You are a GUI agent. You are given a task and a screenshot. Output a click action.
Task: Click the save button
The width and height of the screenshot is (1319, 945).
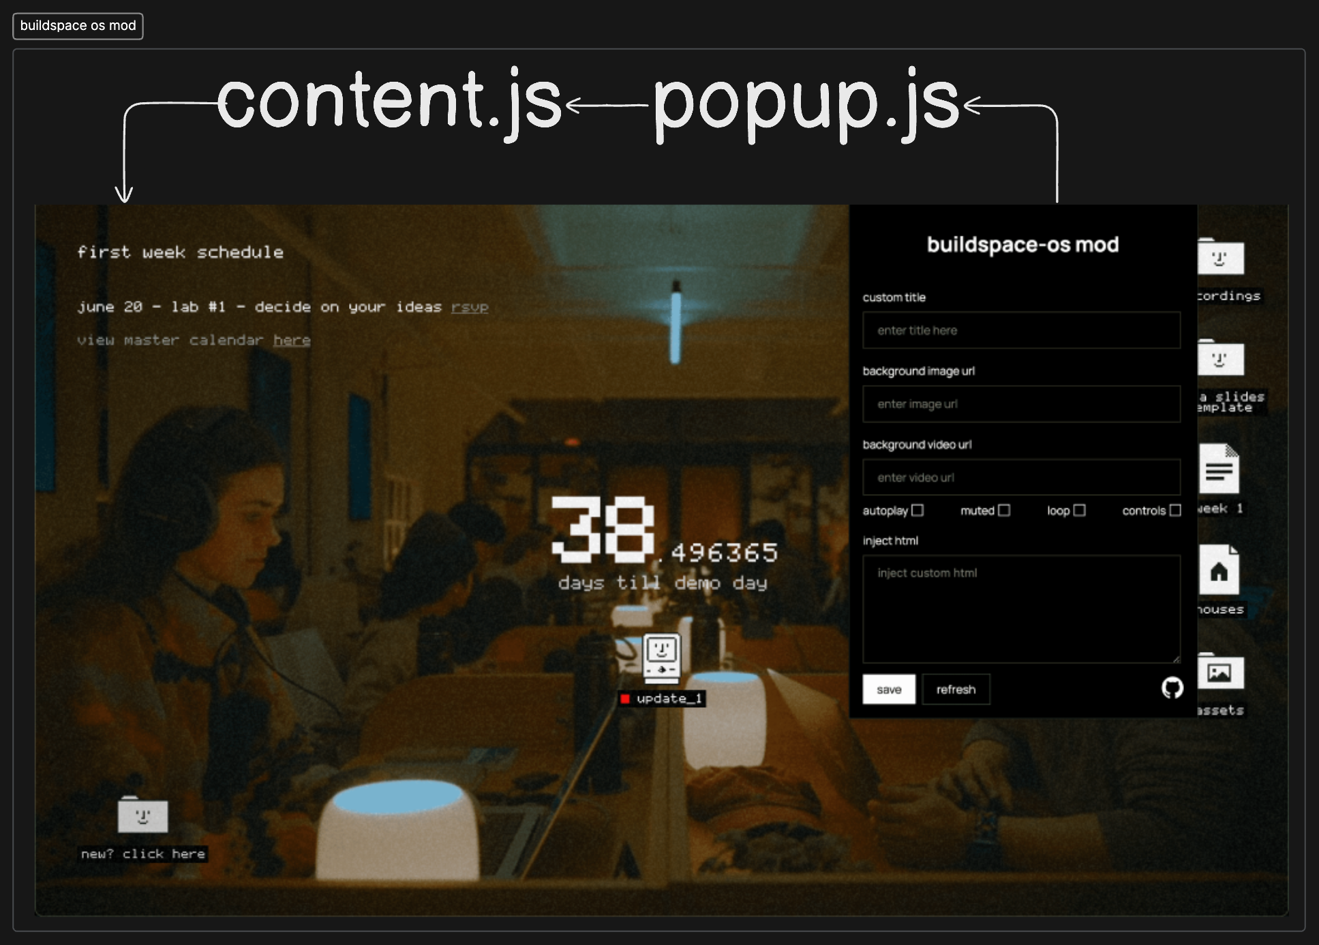point(888,690)
